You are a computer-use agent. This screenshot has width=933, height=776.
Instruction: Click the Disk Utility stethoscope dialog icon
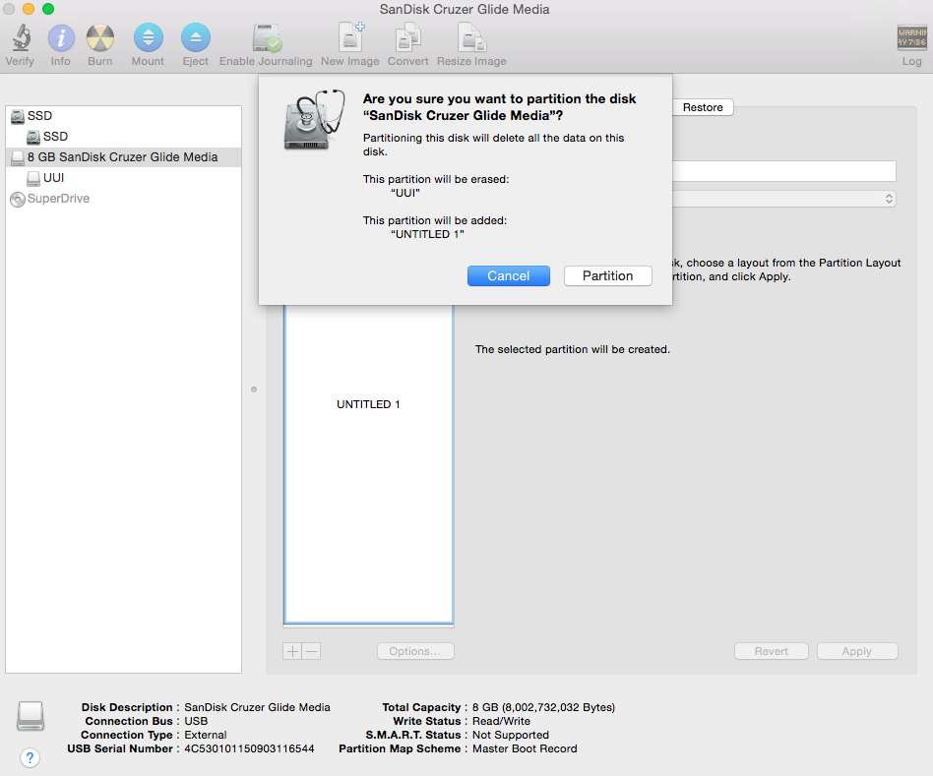click(314, 120)
